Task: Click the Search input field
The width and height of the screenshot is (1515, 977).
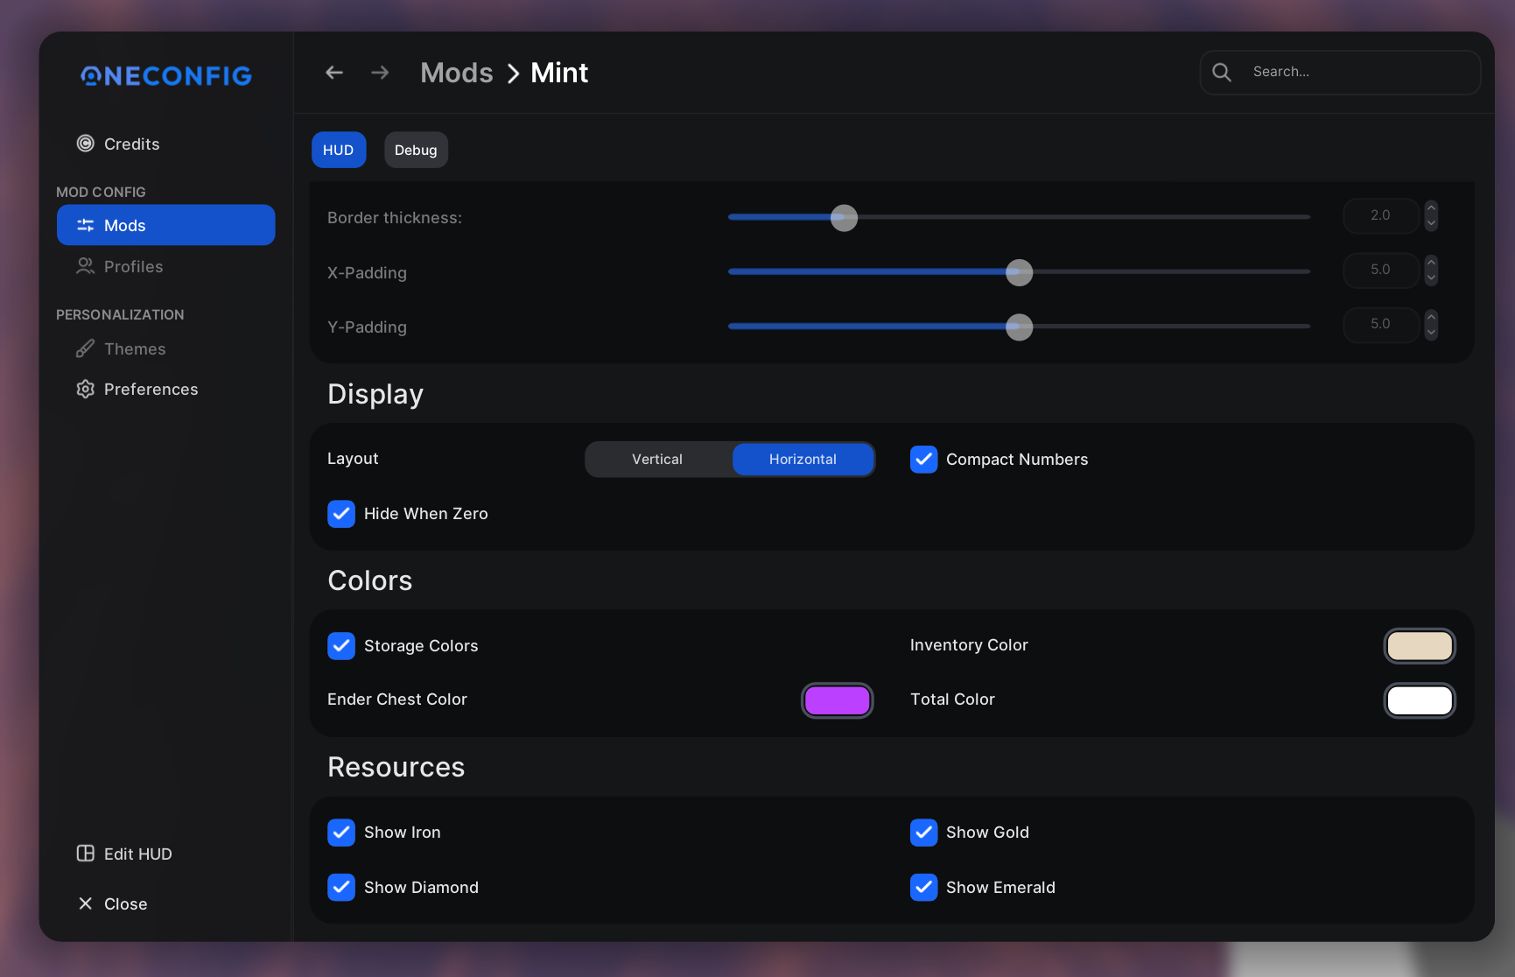Action: (1340, 72)
